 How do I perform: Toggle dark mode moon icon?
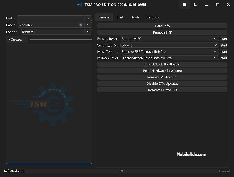196,5
